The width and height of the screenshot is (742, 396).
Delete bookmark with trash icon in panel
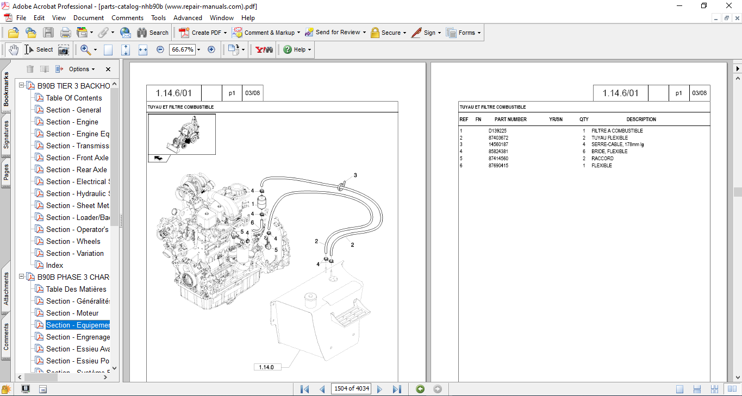(x=30, y=69)
